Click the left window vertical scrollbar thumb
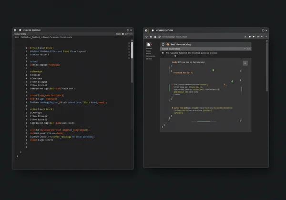This screenshot has height=200, width=286. point(132,50)
